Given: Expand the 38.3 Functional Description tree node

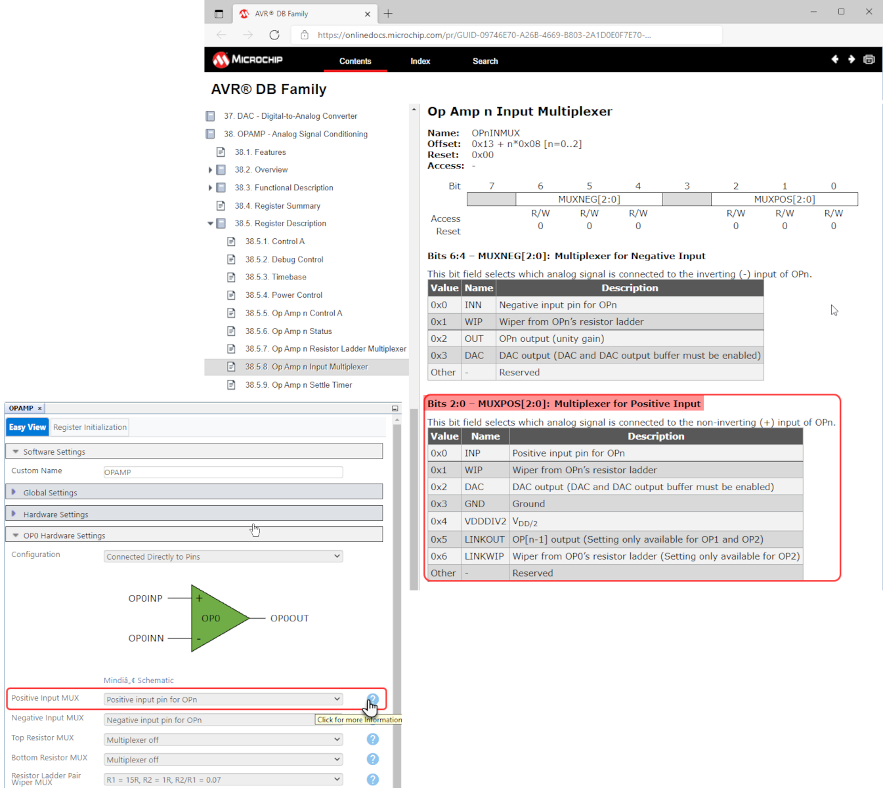Looking at the screenshot, I should pos(210,188).
